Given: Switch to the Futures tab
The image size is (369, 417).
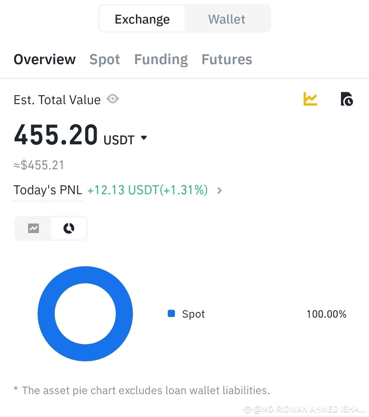Looking at the screenshot, I should [227, 59].
